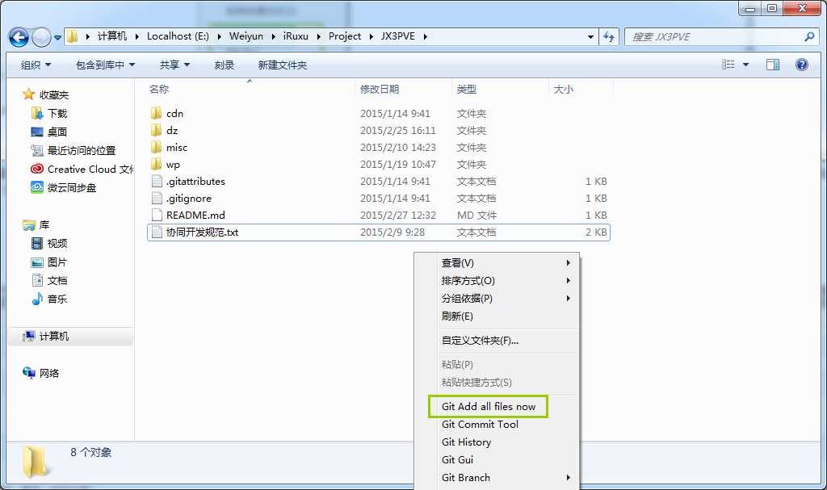The width and height of the screenshot is (827, 490).
Task: Open the recent pages dropdown arrow
Action: coord(57,38)
